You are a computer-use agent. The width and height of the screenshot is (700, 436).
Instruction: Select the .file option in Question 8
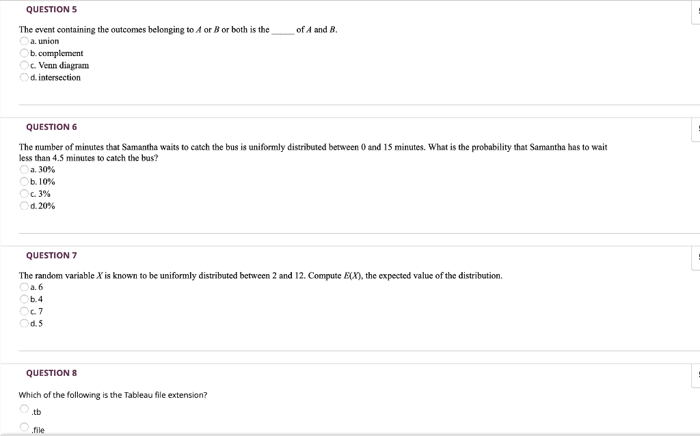(x=23, y=427)
